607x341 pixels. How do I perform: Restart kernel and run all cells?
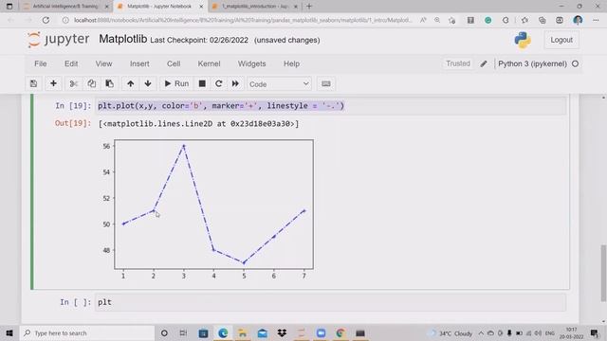pos(235,84)
